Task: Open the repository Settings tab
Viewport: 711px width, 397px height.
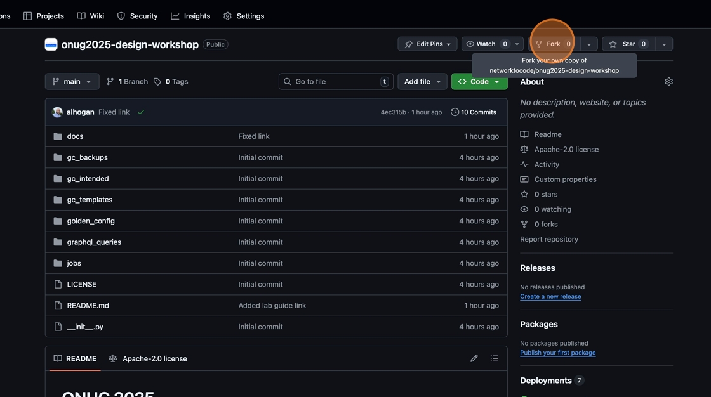Action: [x=244, y=16]
